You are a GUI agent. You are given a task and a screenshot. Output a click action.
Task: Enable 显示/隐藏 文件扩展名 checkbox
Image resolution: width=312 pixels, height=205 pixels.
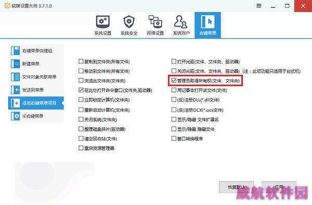click(x=174, y=119)
